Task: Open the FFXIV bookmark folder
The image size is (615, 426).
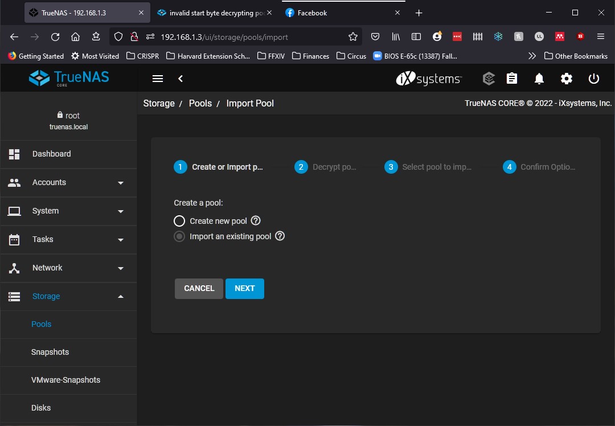Action: (271, 56)
